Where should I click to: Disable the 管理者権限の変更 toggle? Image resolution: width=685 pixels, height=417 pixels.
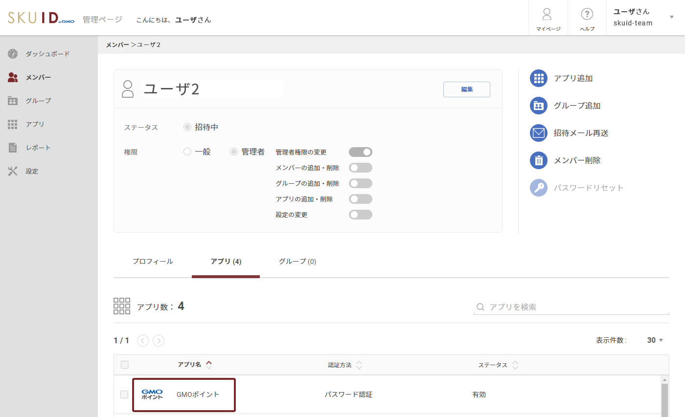tap(361, 152)
